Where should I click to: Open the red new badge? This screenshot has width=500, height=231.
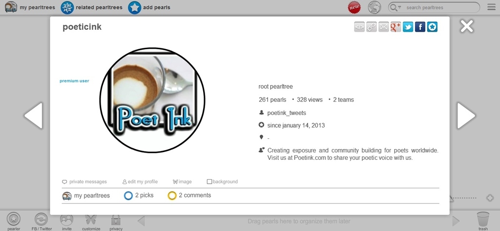point(354,7)
